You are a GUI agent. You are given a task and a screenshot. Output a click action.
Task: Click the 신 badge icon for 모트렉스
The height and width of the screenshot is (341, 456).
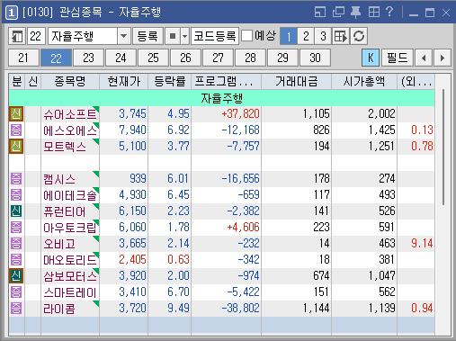[16, 147]
